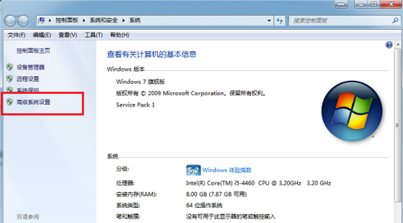This screenshot has height=223, width=403.
Task: Click 系统 in the address breadcrumb
Action: [x=135, y=20]
